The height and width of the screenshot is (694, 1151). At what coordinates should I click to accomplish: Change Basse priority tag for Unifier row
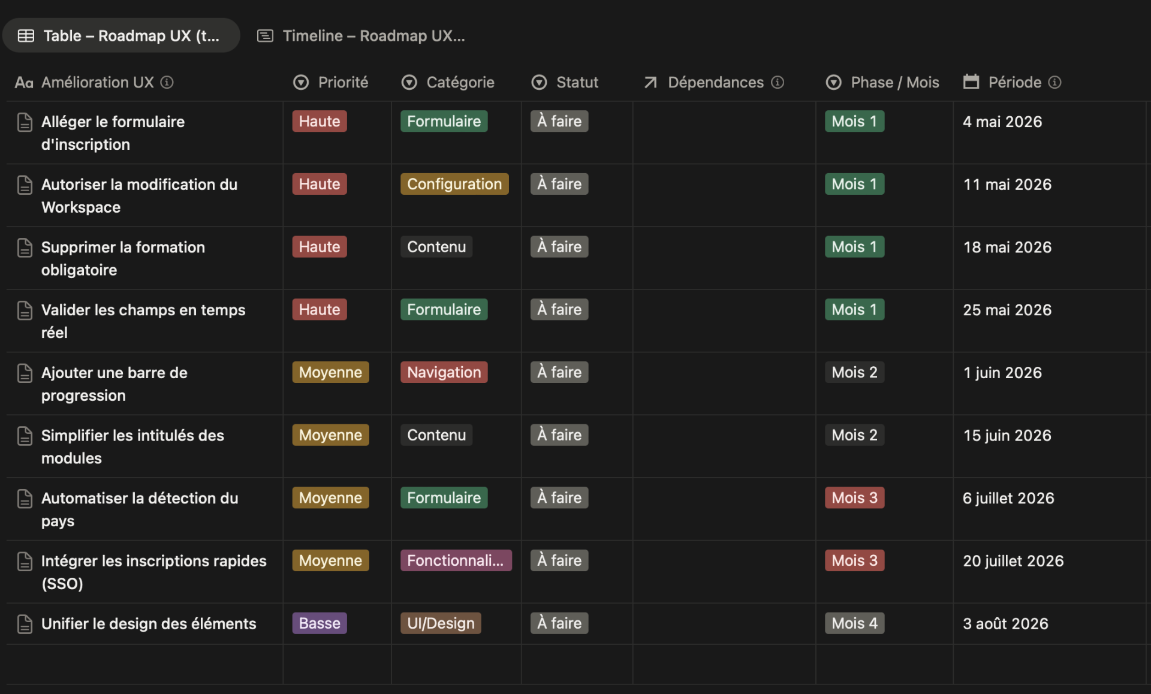(x=320, y=623)
